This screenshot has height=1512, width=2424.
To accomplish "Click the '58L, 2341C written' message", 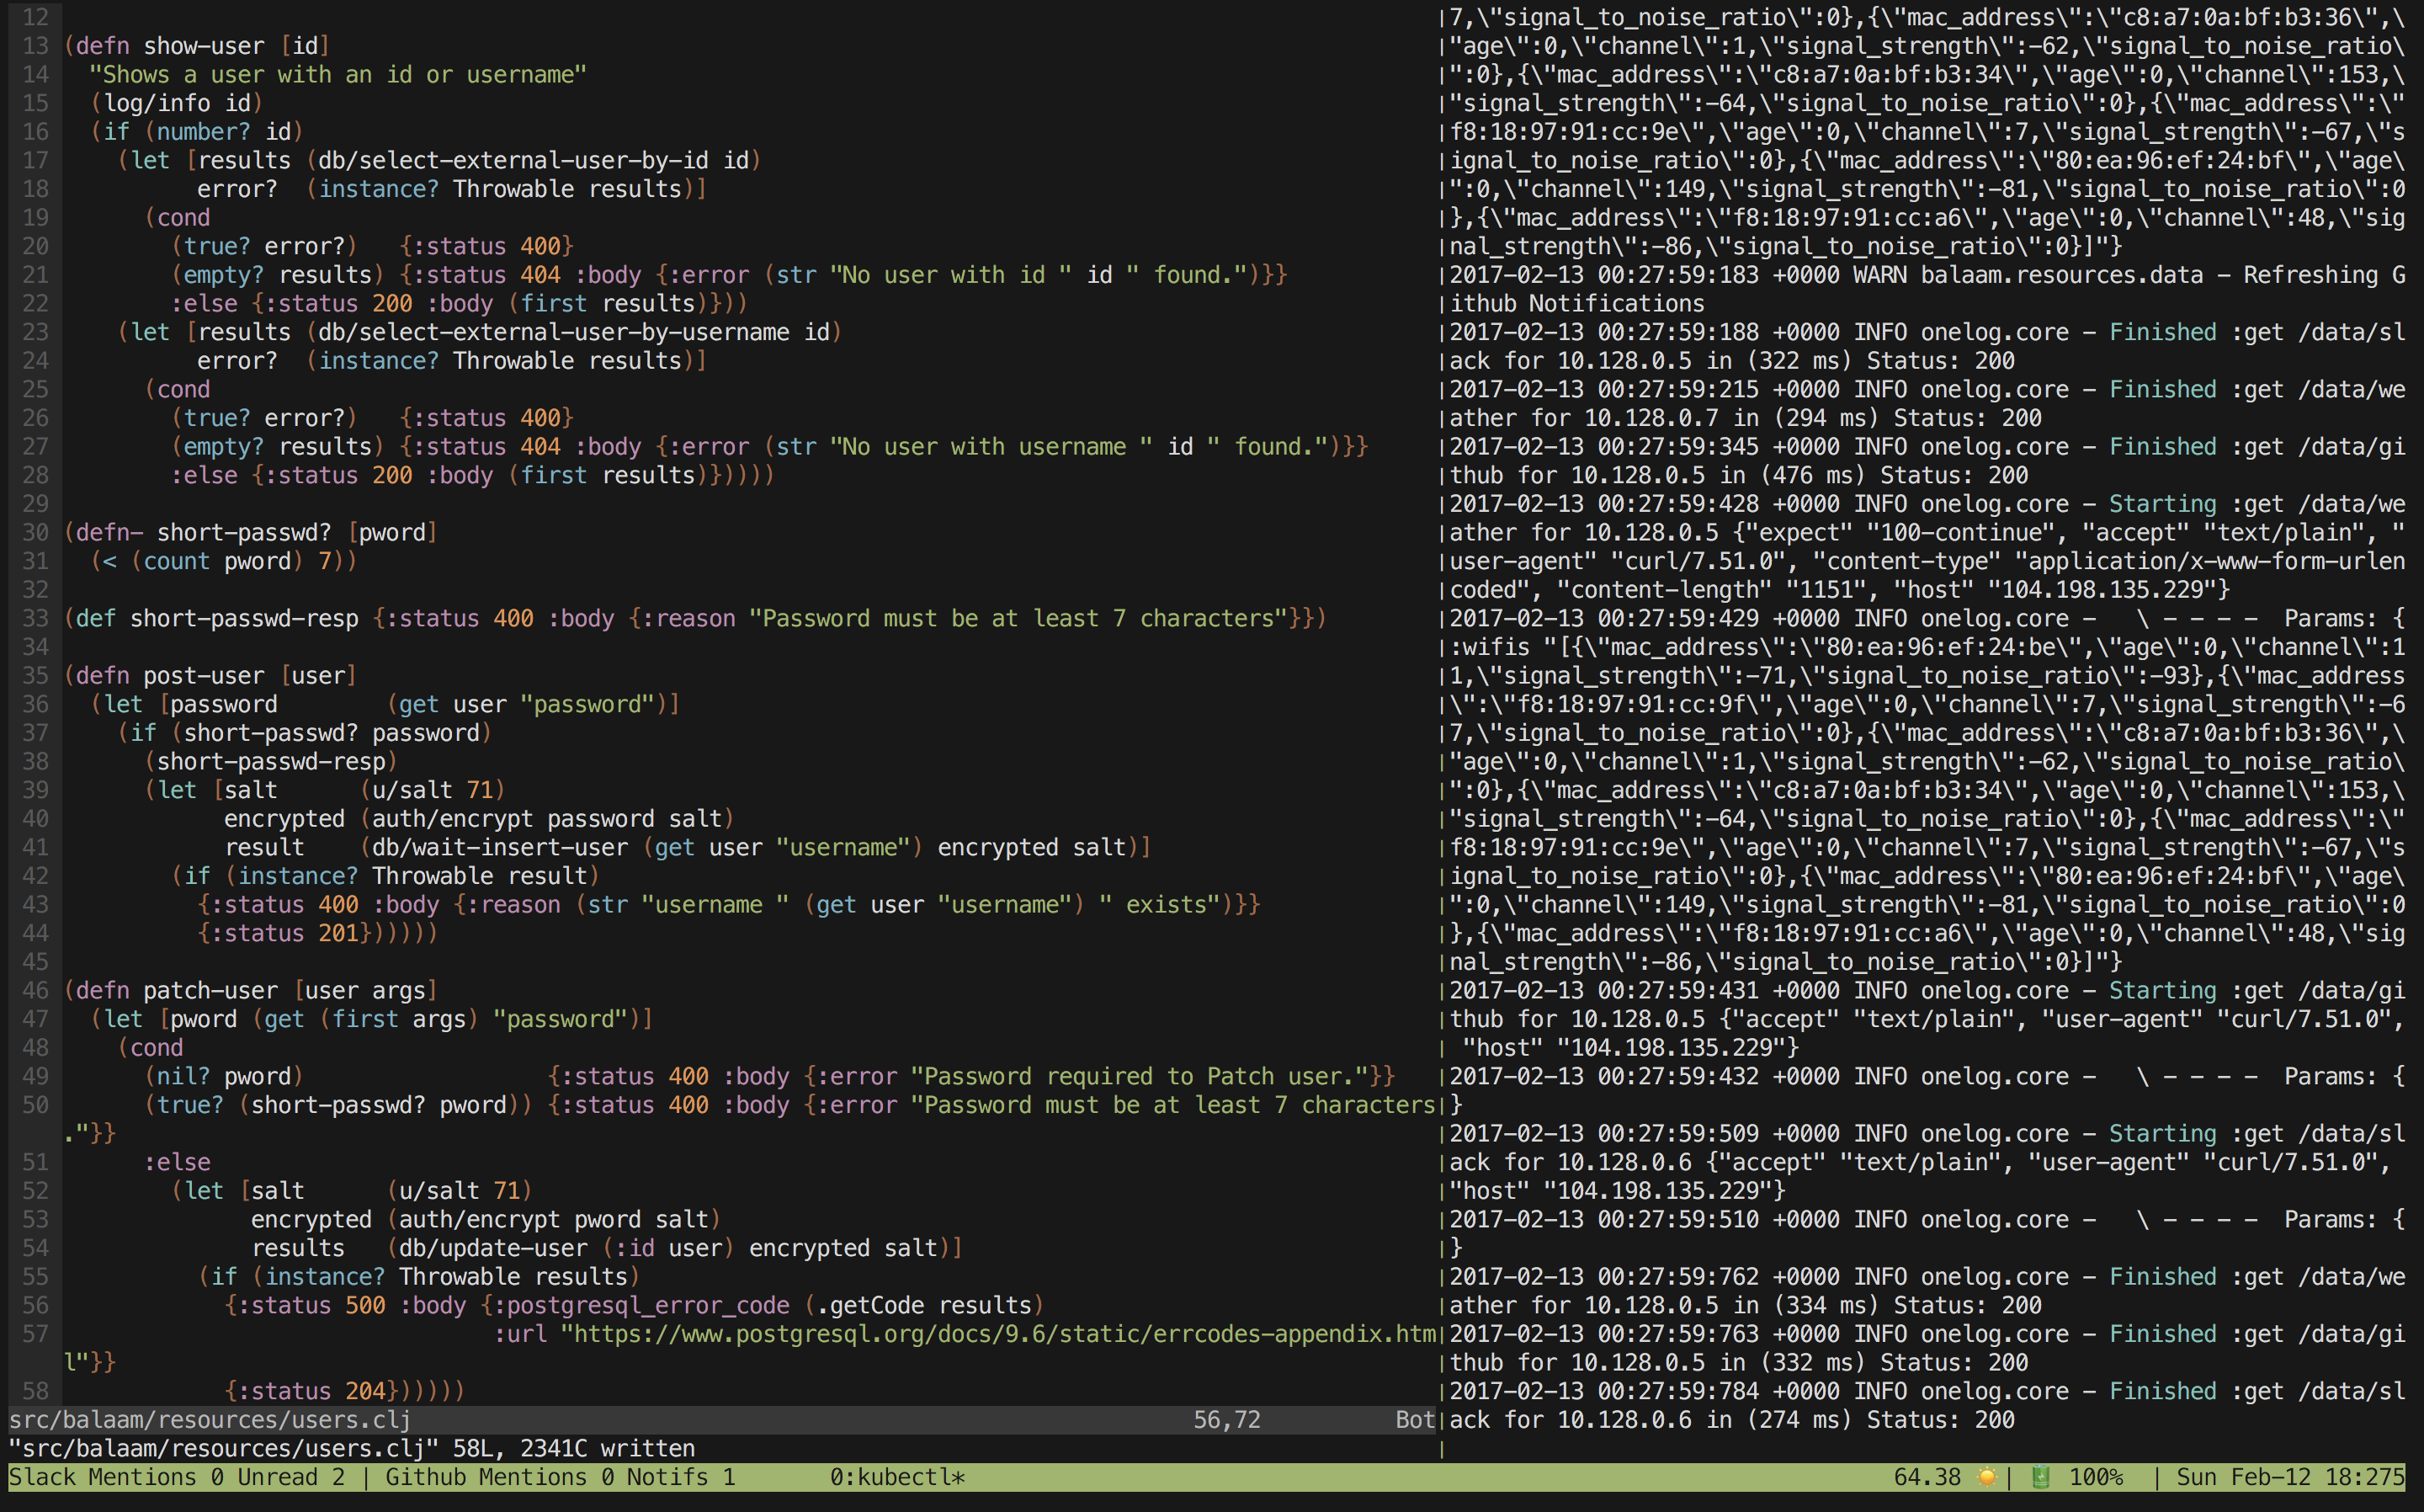I will (x=574, y=1448).
